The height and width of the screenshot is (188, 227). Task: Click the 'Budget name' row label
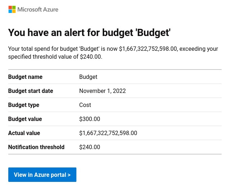25,77
